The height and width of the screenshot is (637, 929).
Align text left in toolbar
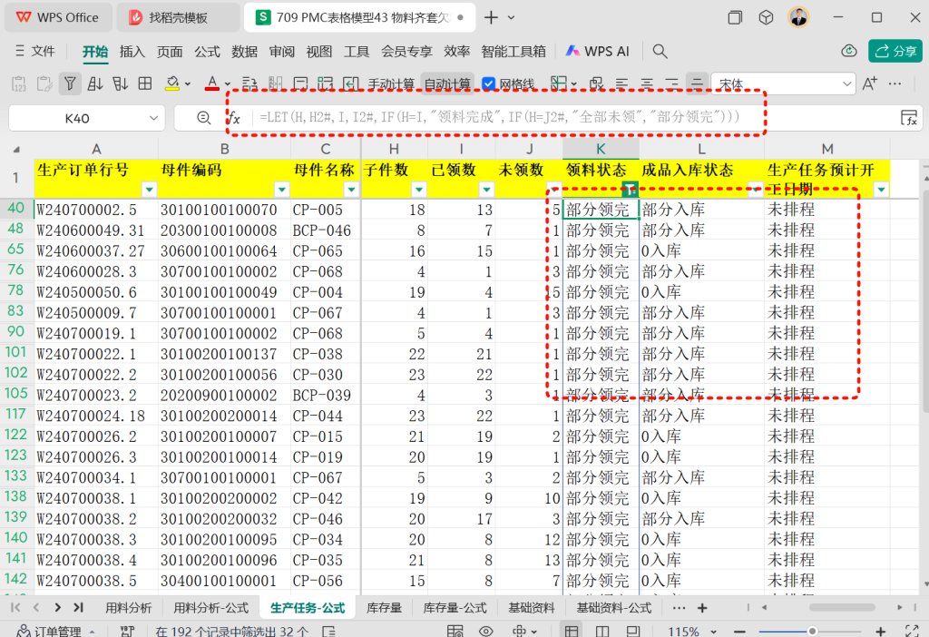pyautogui.click(x=621, y=84)
